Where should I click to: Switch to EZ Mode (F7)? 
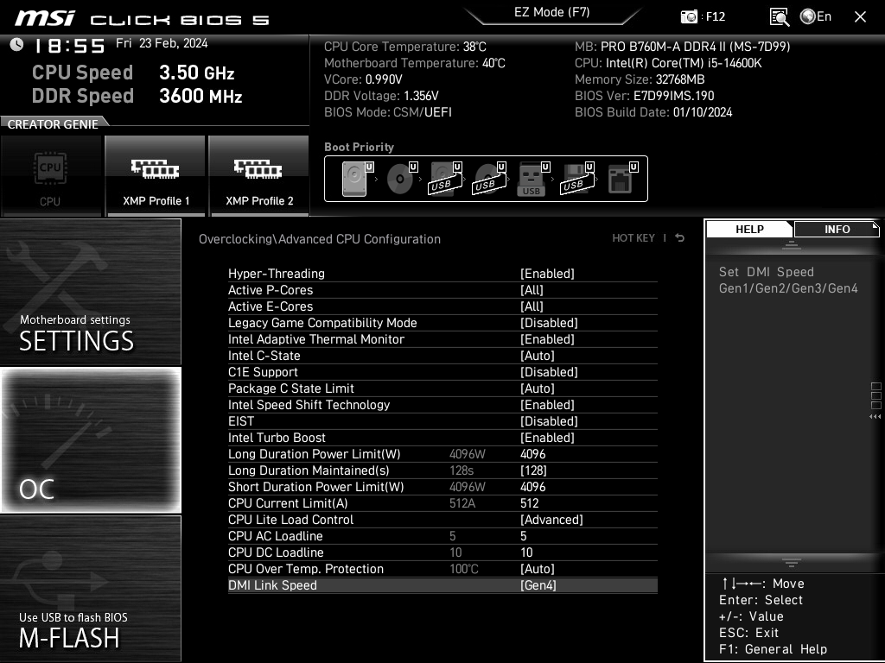pos(552,12)
